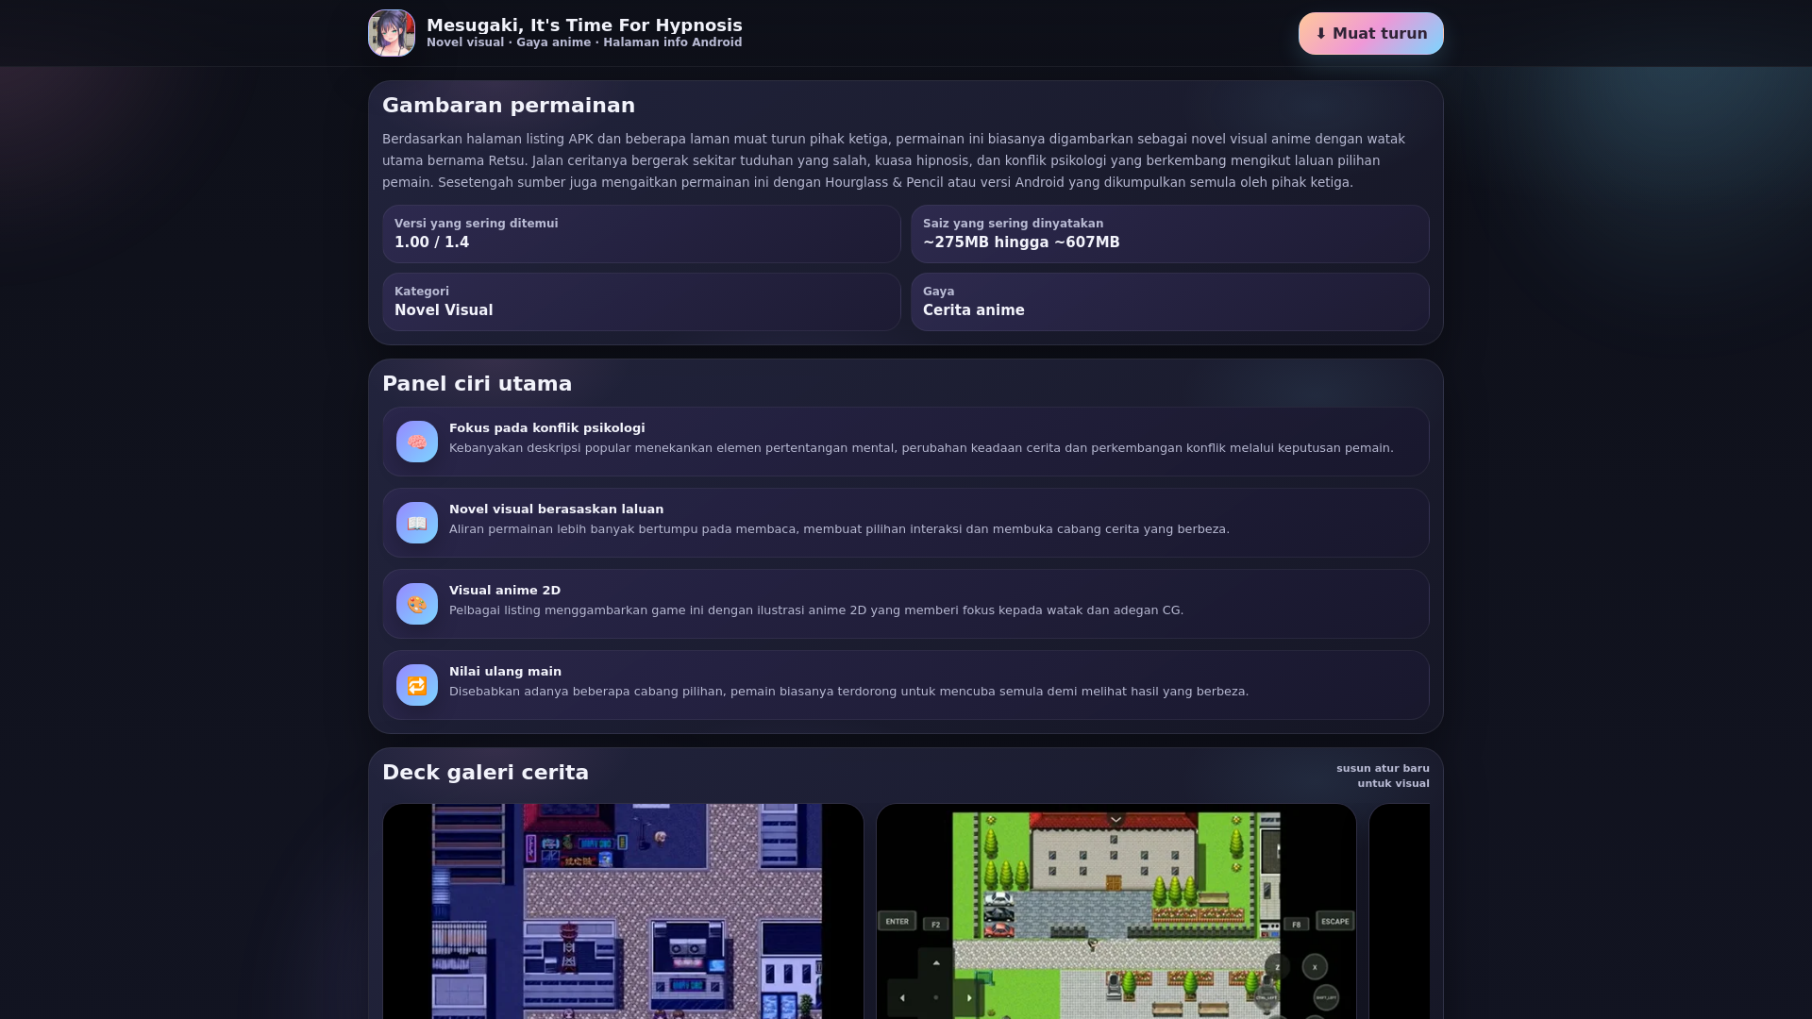1812x1019 pixels.
Task: Click the palette icon for Visual anime 2D
Action: click(x=416, y=604)
